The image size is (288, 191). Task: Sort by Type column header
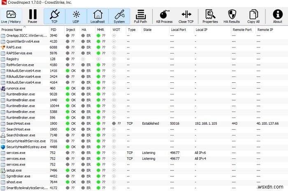pyautogui.click(x=134, y=30)
